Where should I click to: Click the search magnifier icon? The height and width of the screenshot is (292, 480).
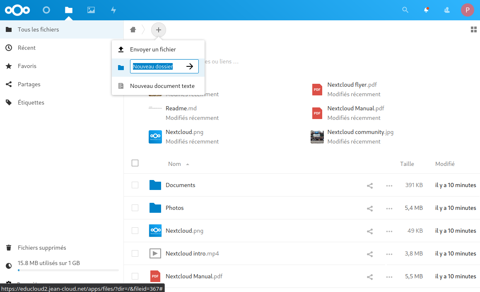click(x=405, y=10)
